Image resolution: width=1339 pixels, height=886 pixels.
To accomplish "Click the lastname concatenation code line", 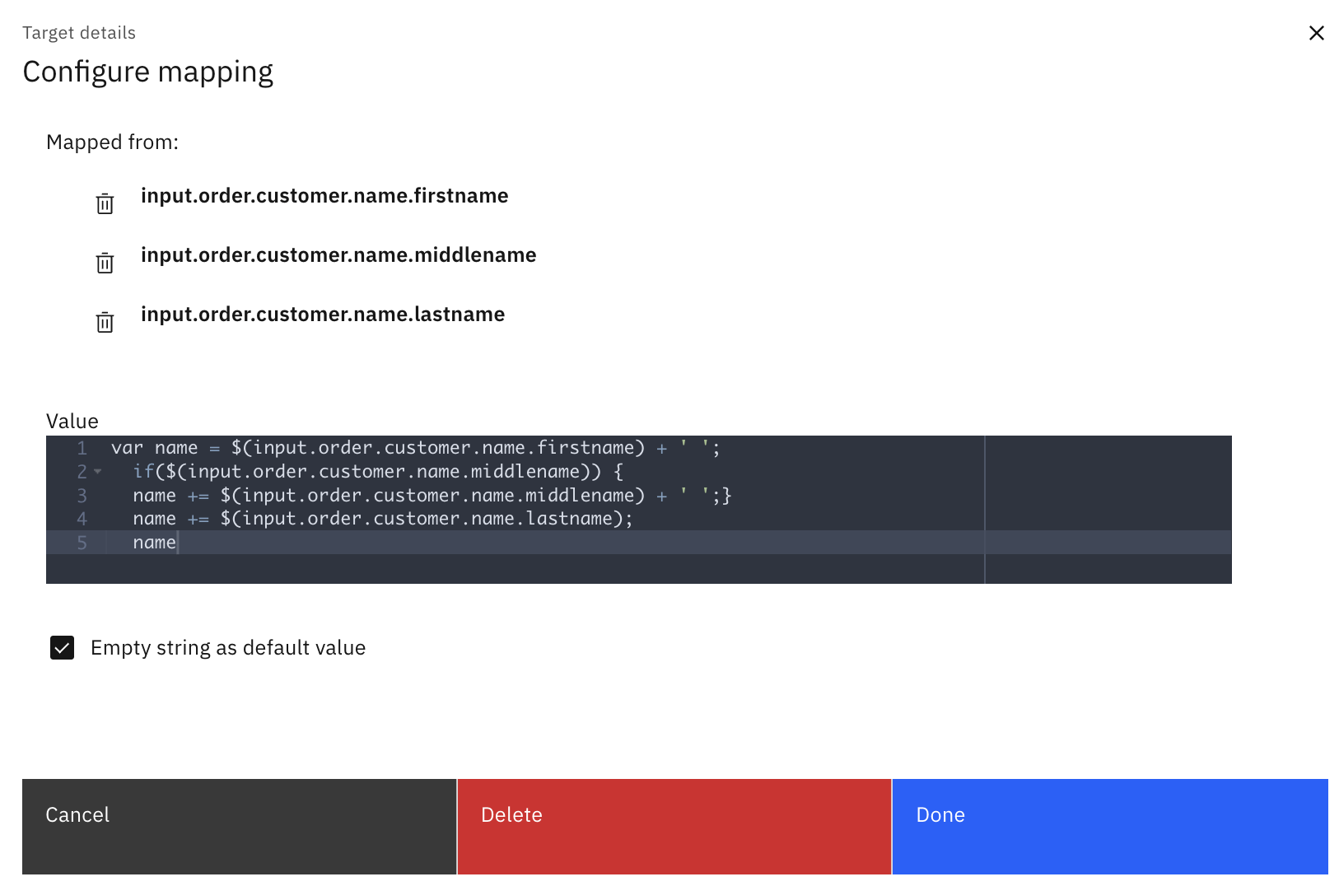I will 382,519.
